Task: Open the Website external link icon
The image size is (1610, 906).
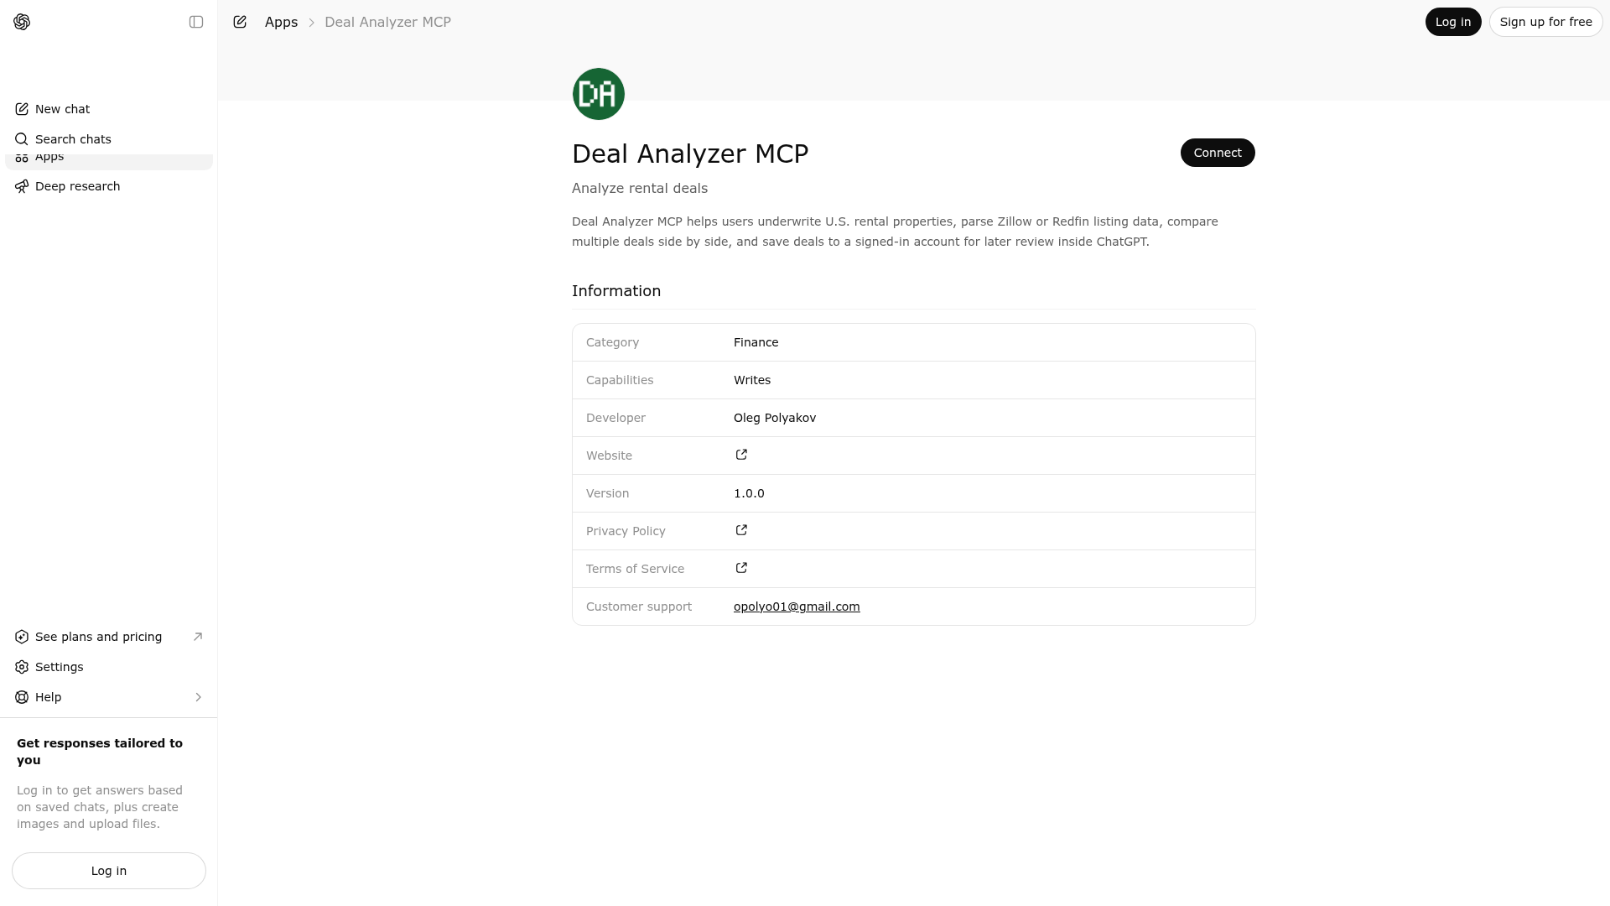Action: tap(741, 455)
